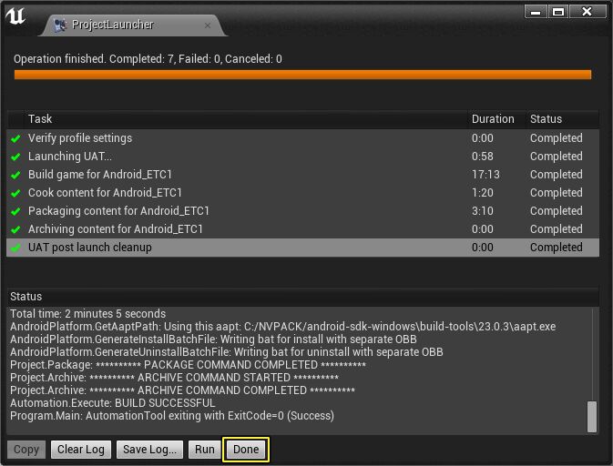Click the orange progress bar

click(x=302, y=75)
